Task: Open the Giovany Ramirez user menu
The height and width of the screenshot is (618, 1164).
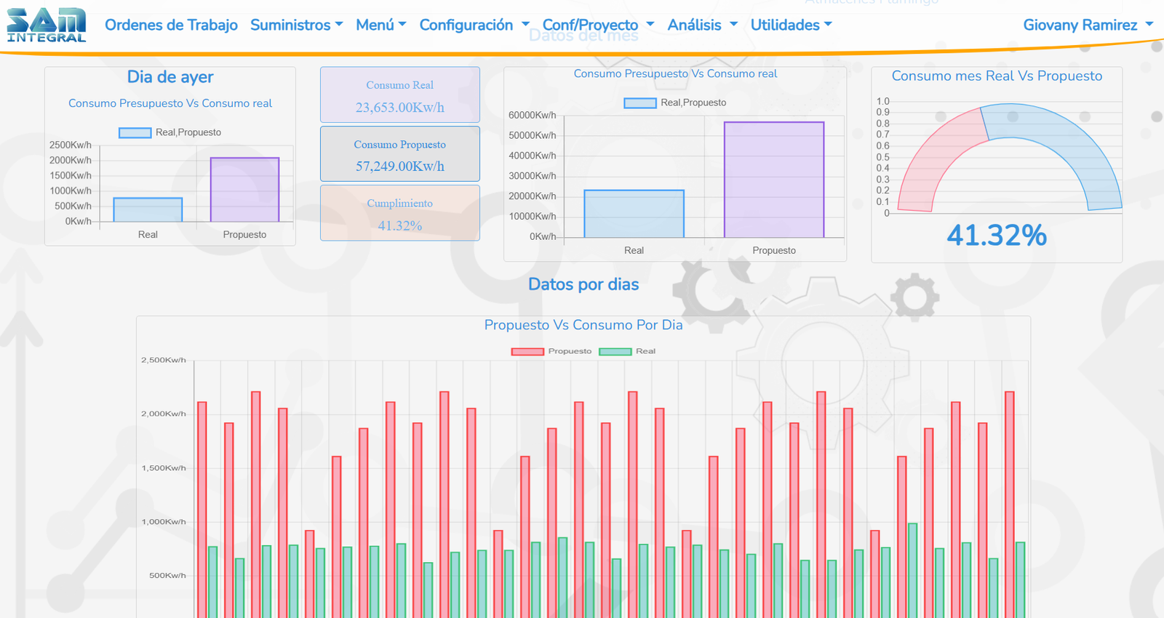Action: [x=1087, y=25]
